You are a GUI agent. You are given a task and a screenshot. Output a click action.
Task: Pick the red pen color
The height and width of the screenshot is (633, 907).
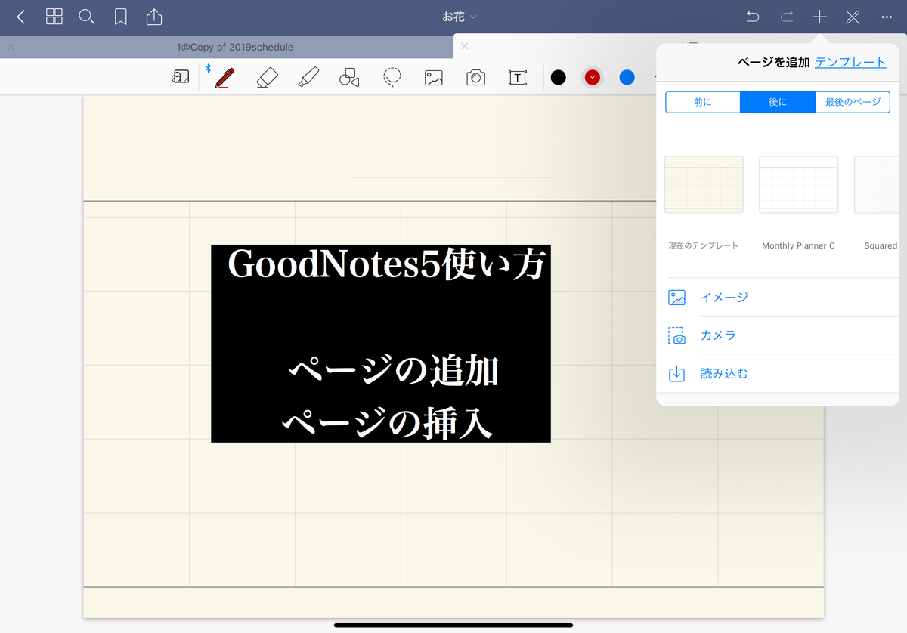[x=593, y=77]
